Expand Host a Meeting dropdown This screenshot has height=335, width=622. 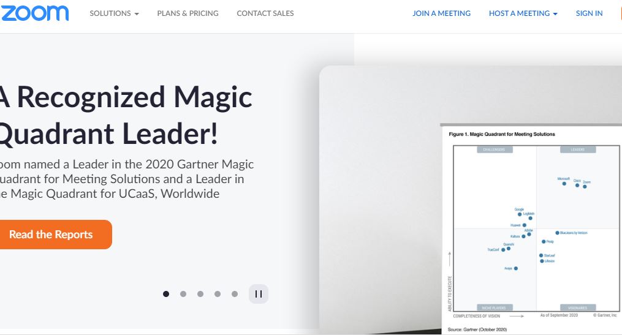(x=523, y=13)
